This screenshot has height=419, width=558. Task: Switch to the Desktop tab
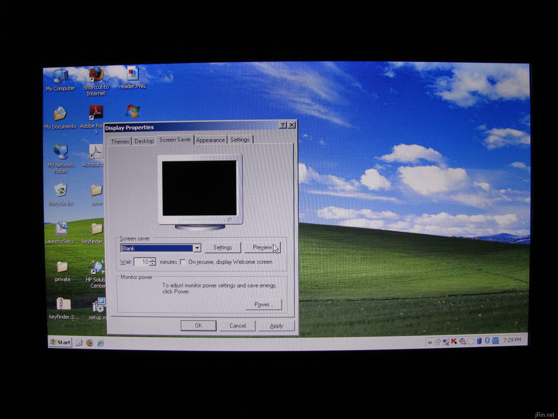[144, 141]
